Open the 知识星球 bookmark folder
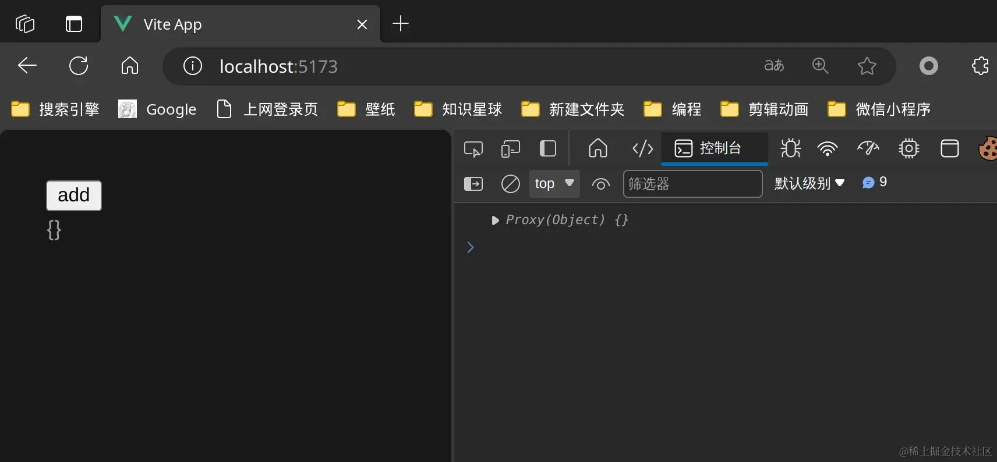The width and height of the screenshot is (997, 462). [458, 109]
